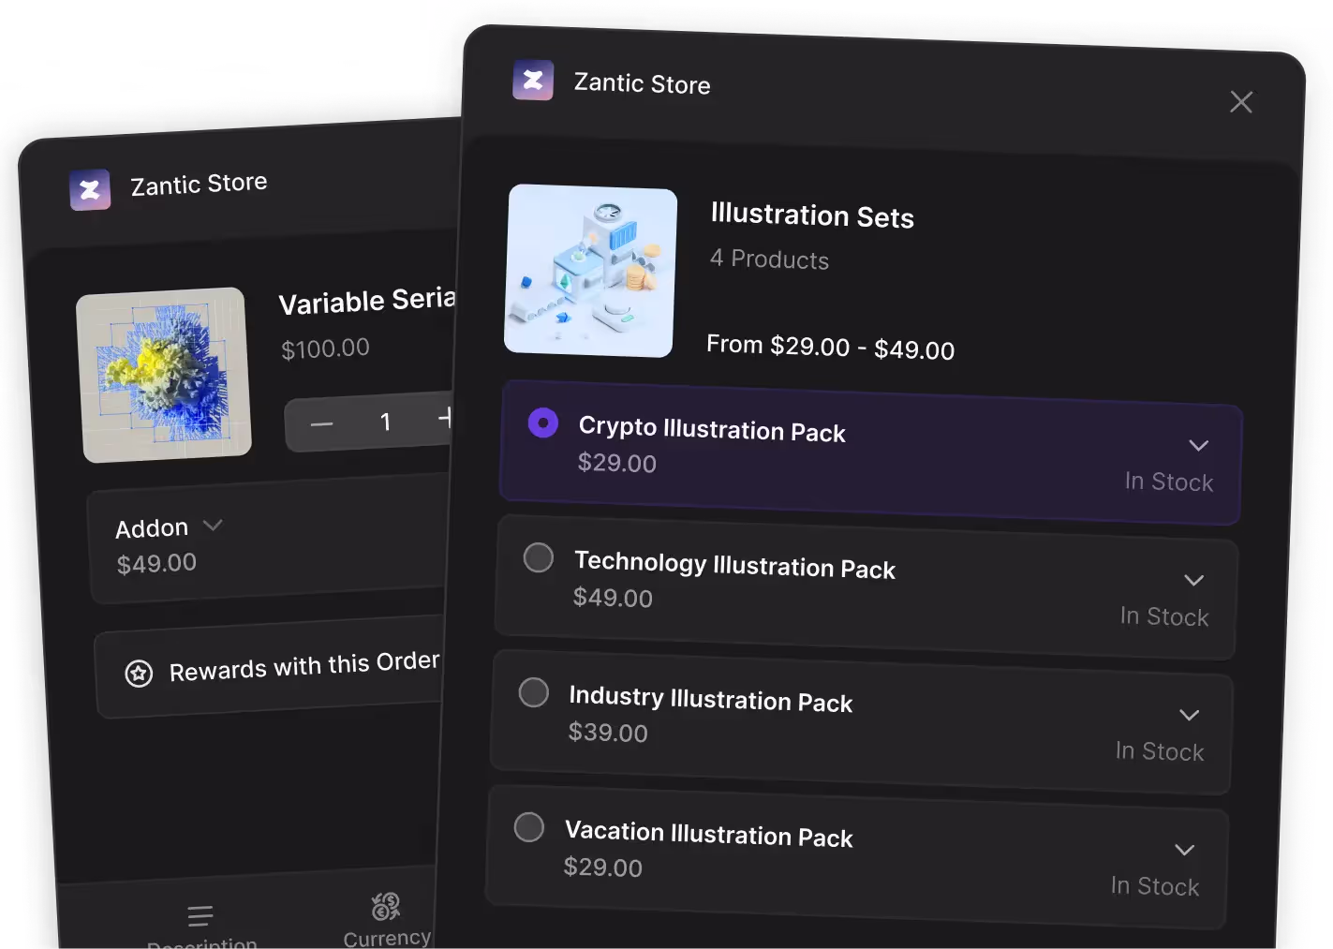Image resolution: width=1333 pixels, height=949 pixels.
Task: Open the Illustration Sets product thumbnail
Action: pos(590,271)
